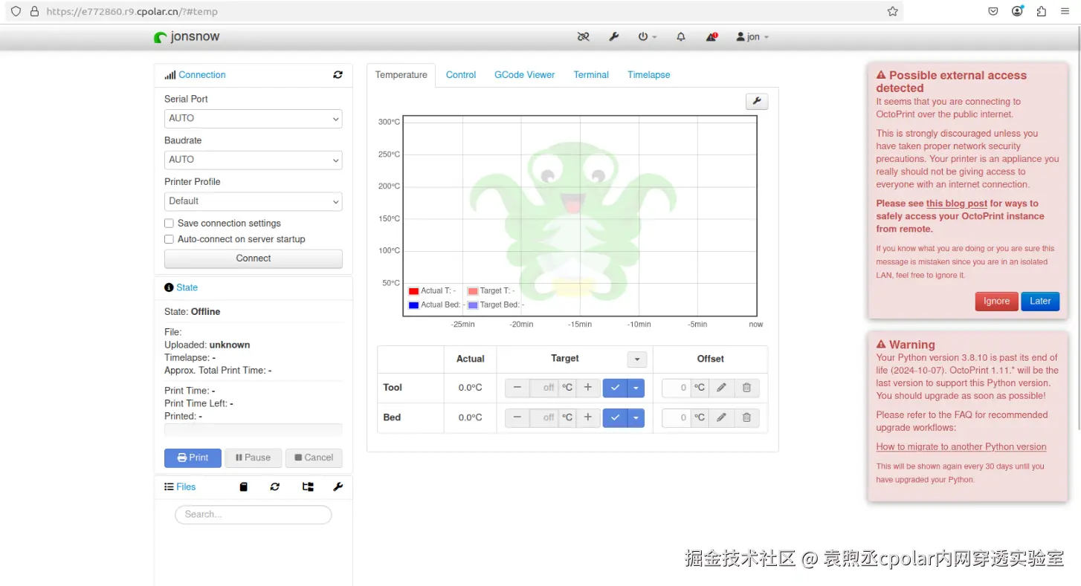The image size is (1081, 586).
Task: Open browser extensions puzzle icon
Action: (x=1041, y=11)
